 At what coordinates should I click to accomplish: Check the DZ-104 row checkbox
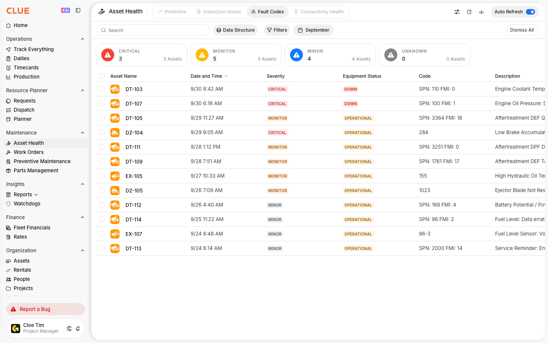[x=102, y=132]
